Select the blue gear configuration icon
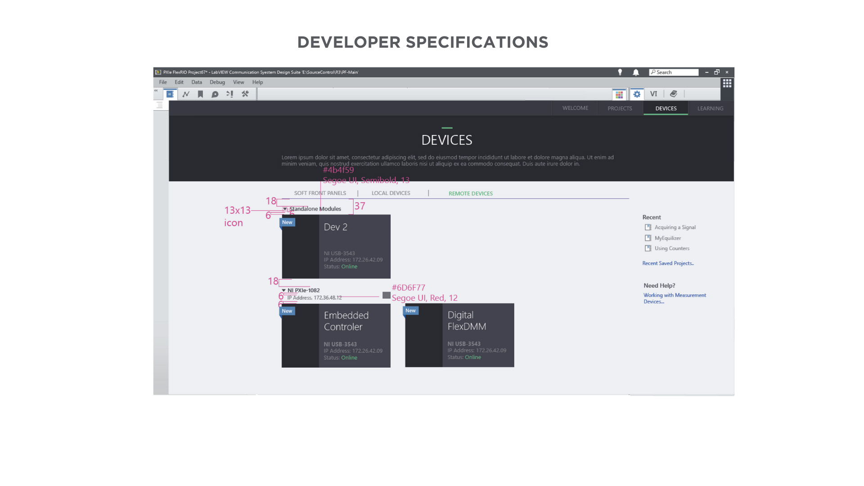This screenshot has height=486, width=864. click(x=637, y=94)
